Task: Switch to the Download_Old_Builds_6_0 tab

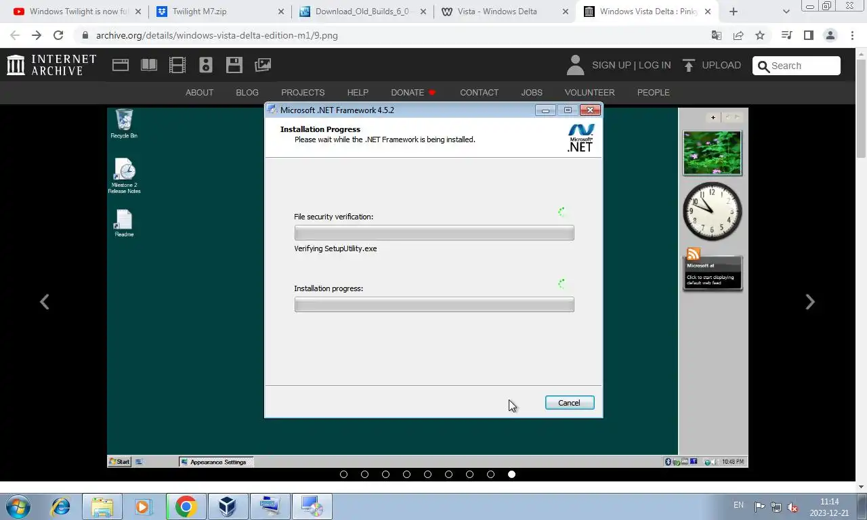Action: (x=362, y=12)
